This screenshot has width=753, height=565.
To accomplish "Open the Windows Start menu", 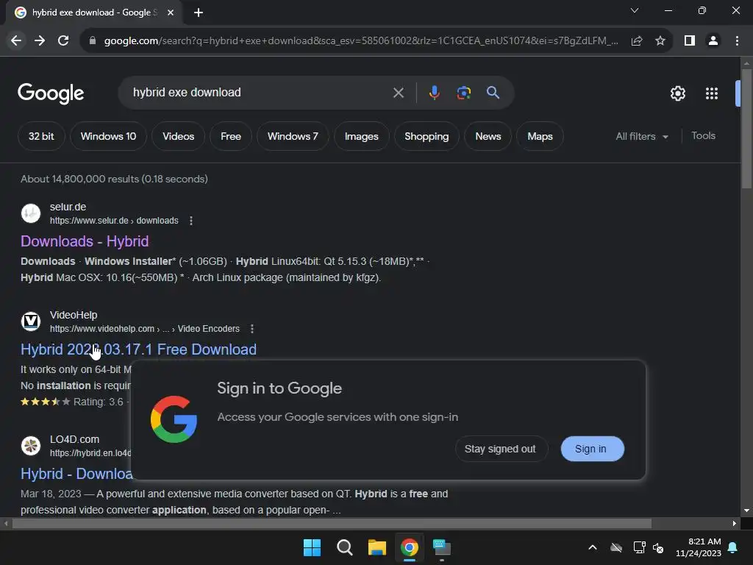I will tap(312, 547).
